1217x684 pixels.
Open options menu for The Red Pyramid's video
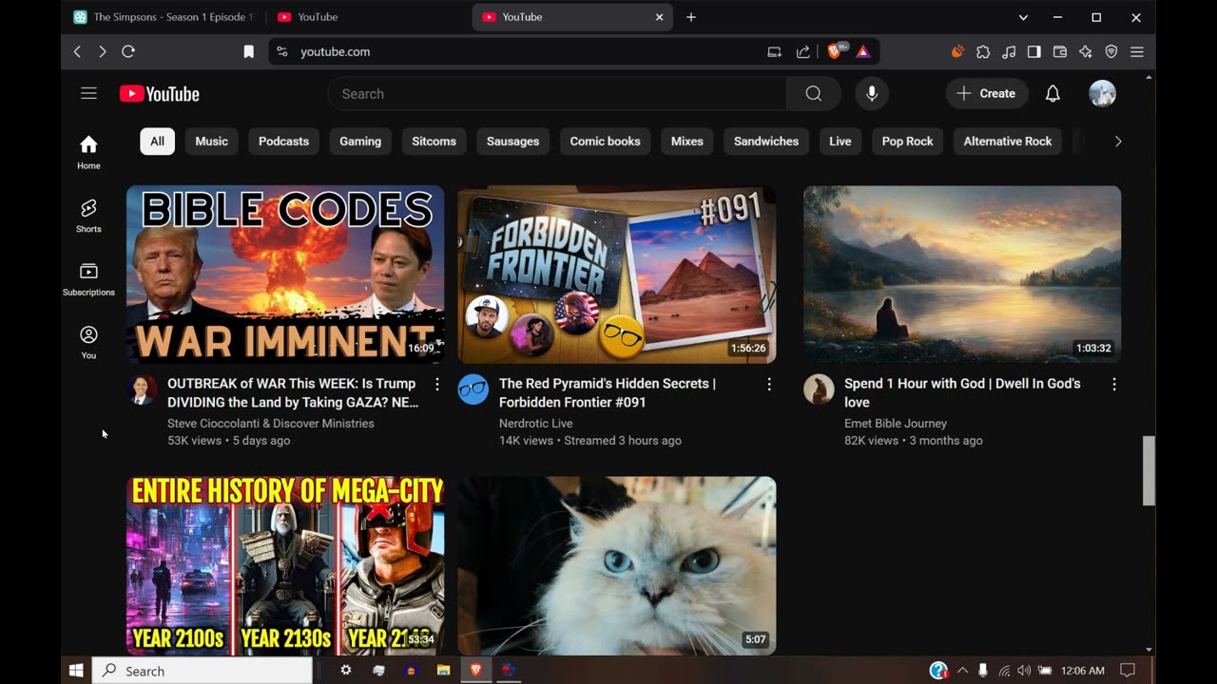(769, 384)
